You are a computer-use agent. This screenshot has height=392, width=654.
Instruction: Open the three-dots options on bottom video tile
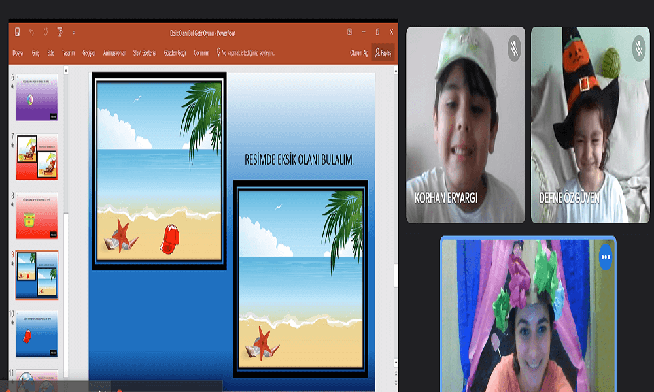(x=606, y=257)
